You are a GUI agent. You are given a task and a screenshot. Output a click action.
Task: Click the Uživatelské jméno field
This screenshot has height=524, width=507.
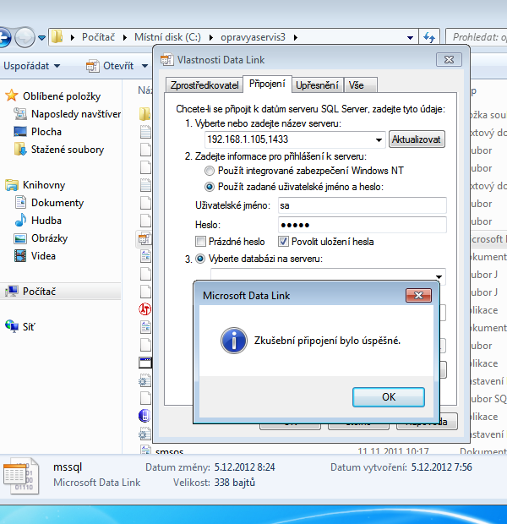tap(363, 205)
